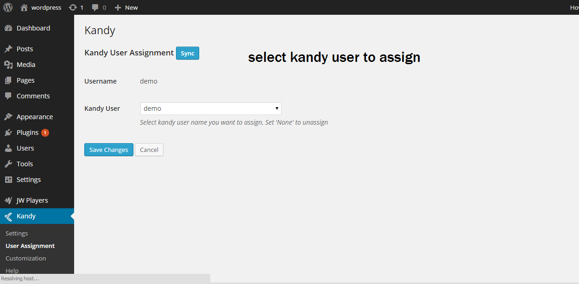Click the Plugins plug icon

(x=8, y=133)
